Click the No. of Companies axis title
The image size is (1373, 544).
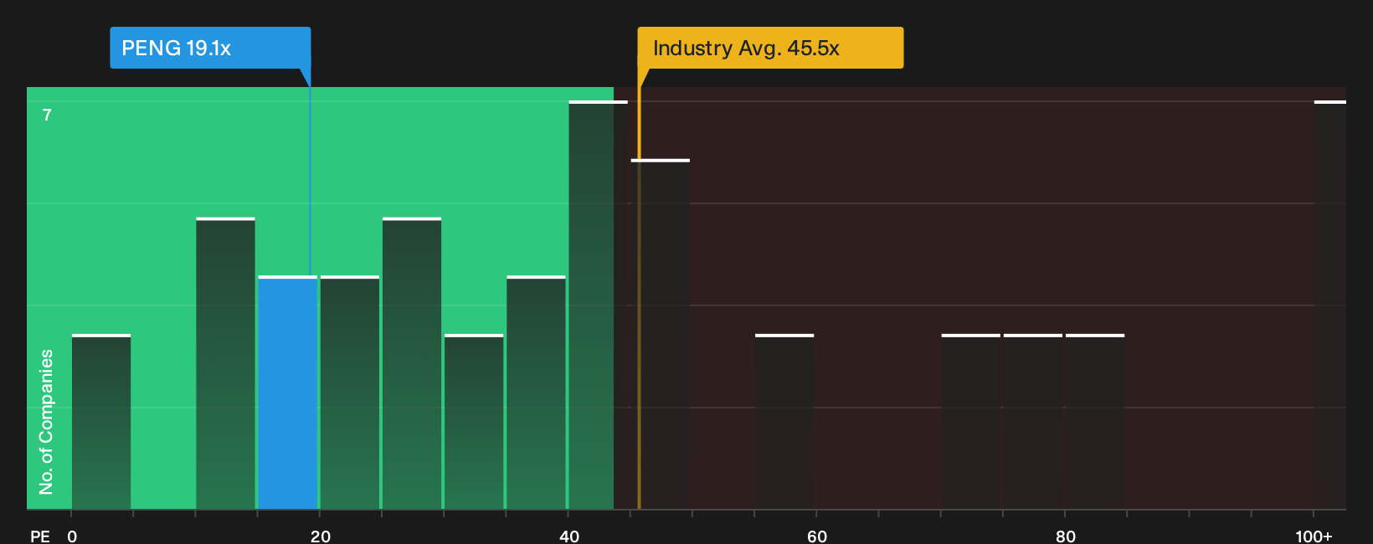point(46,422)
